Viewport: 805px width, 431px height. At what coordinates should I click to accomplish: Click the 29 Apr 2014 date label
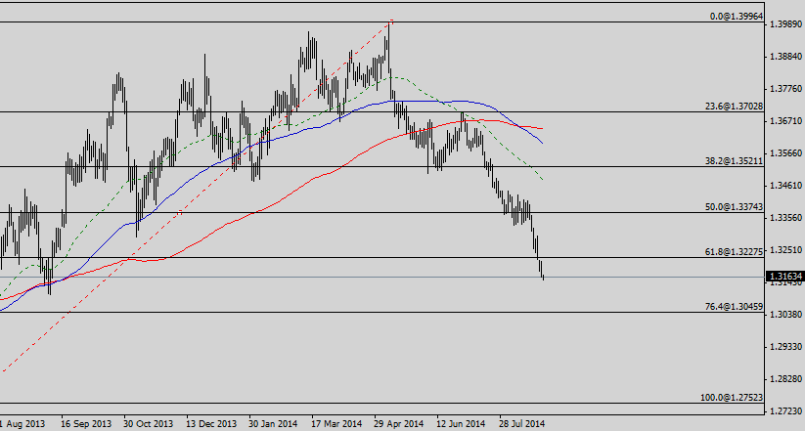coord(398,424)
